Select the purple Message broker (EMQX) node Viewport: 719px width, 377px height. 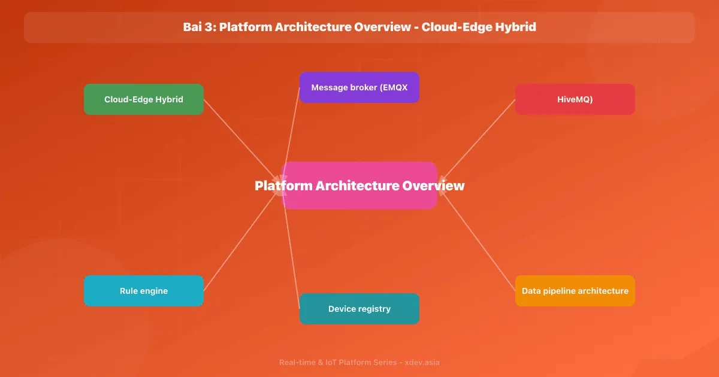click(359, 87)
